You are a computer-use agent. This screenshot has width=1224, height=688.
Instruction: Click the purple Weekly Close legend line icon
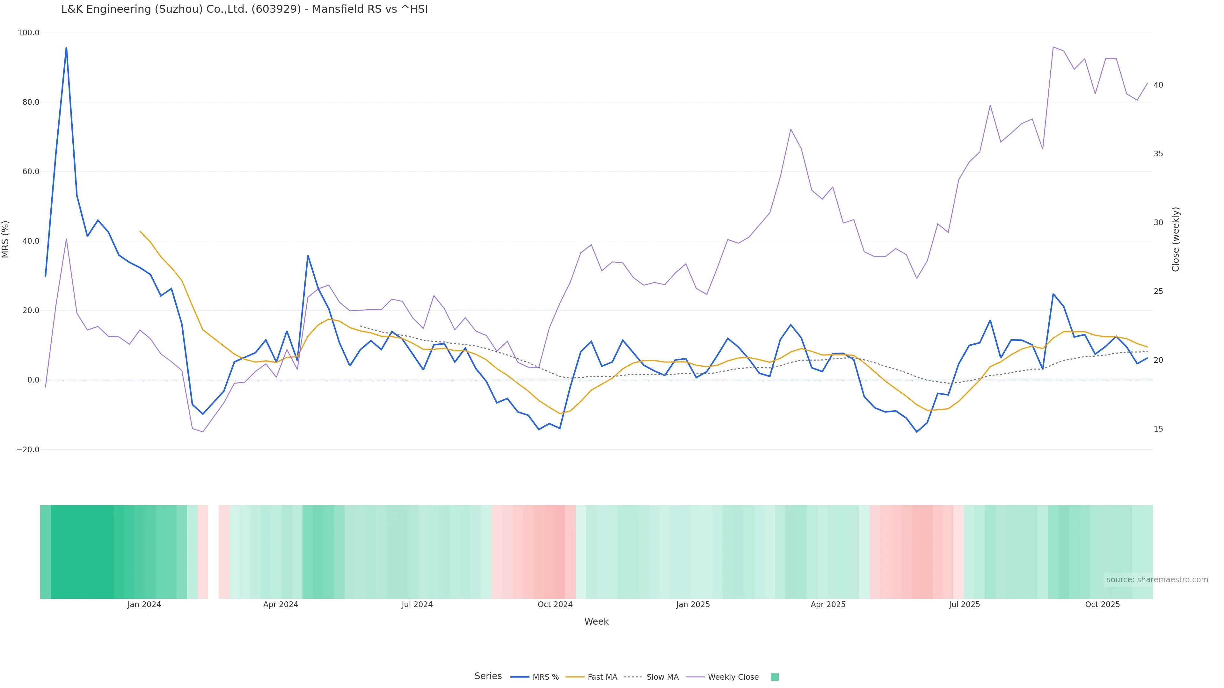[x=695, y=677]
